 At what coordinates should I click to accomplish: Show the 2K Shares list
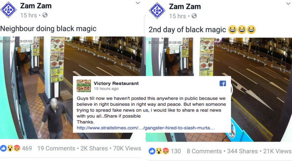[x=94, y=148]
